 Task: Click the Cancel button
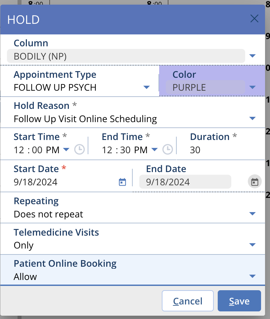coord(188,301)
